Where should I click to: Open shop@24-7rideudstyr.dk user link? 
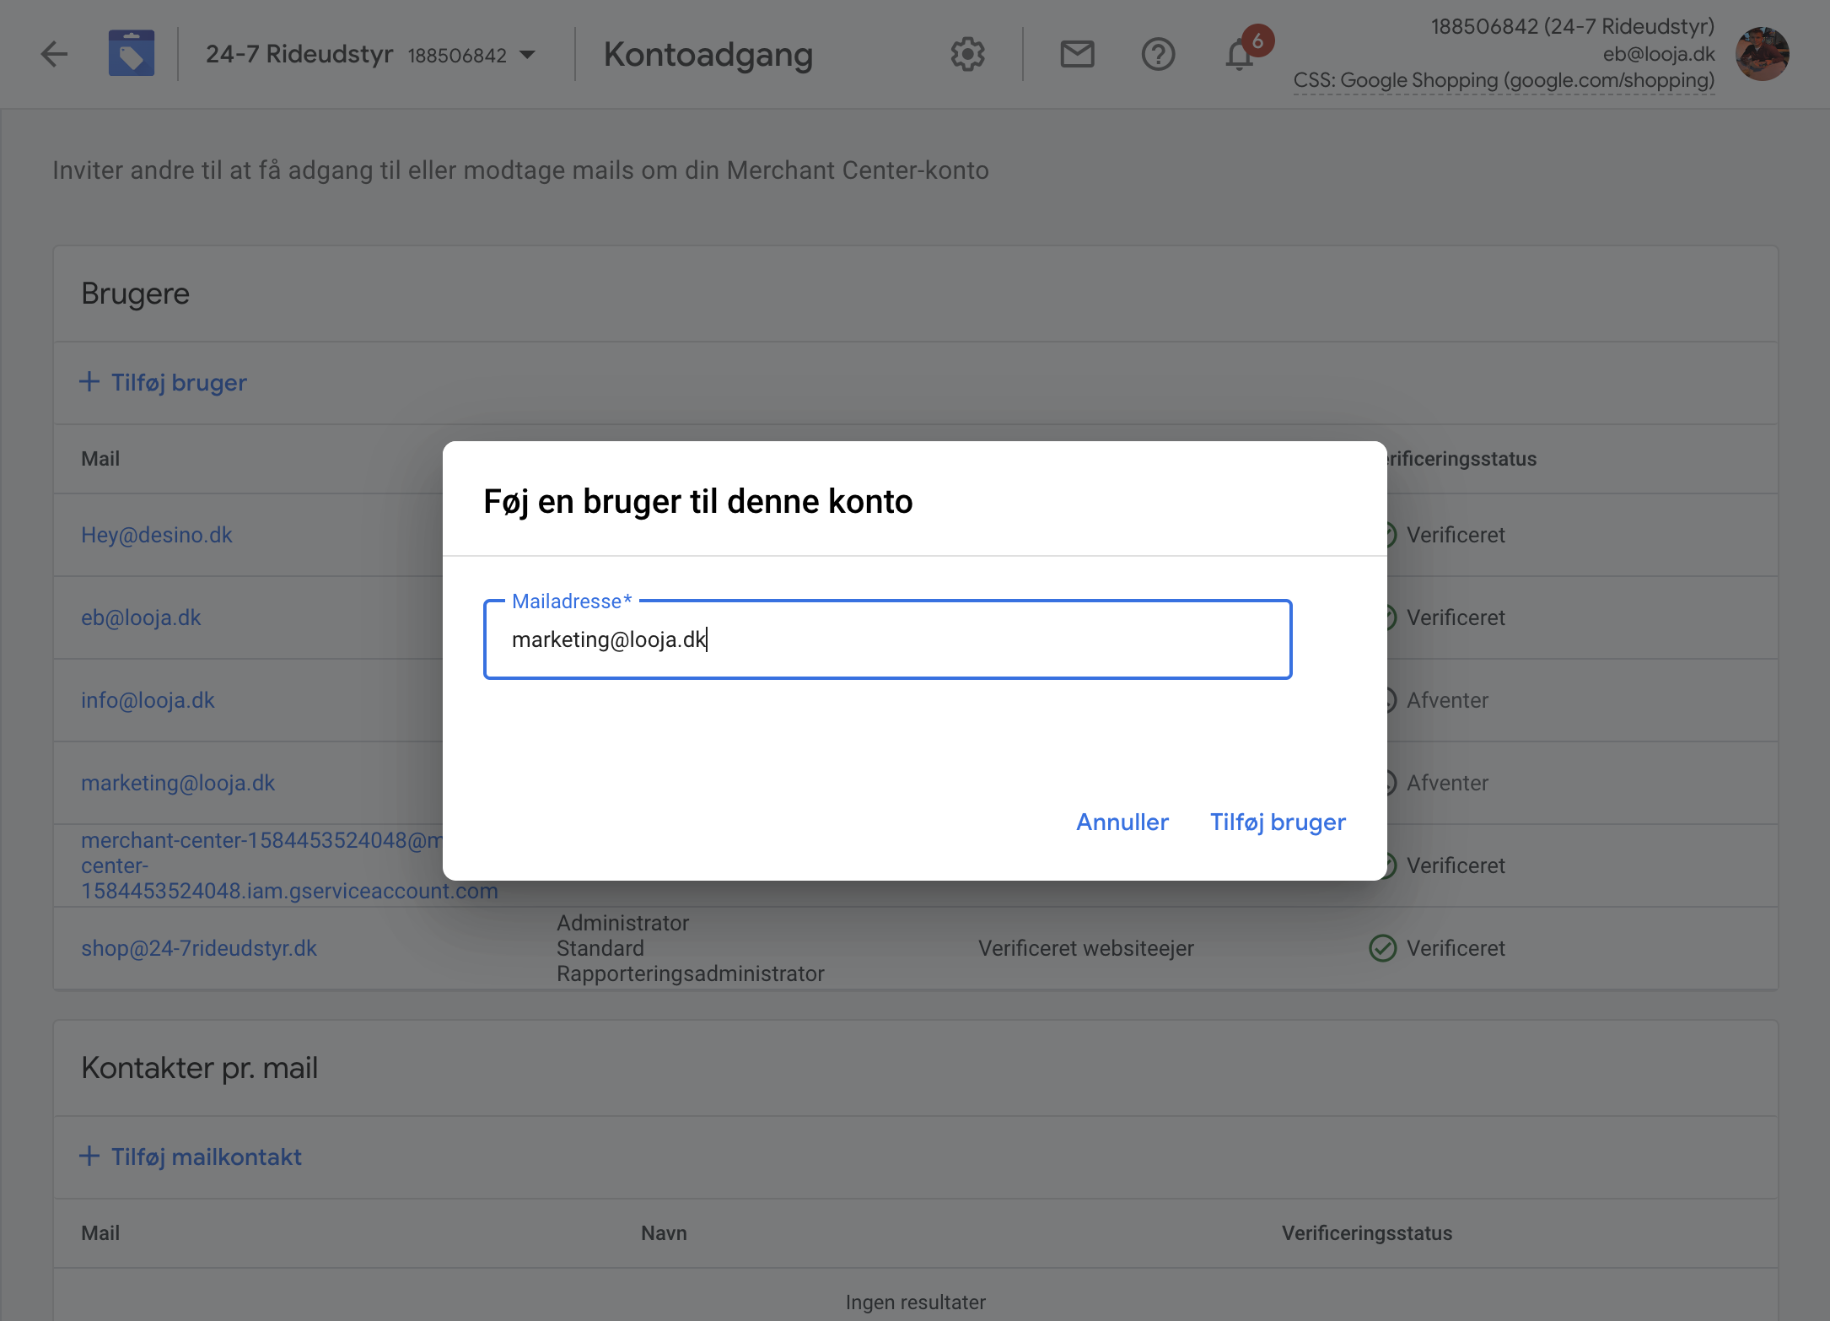click(199, 948)
